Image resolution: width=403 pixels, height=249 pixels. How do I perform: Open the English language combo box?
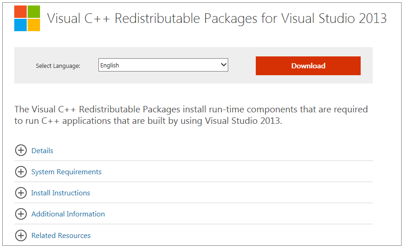pos(163,65)
